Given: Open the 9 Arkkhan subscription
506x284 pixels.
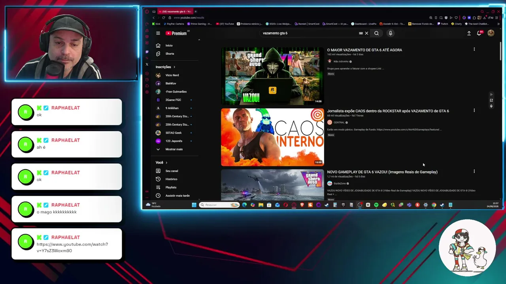Looking at the screenshot, I should 176,108.
